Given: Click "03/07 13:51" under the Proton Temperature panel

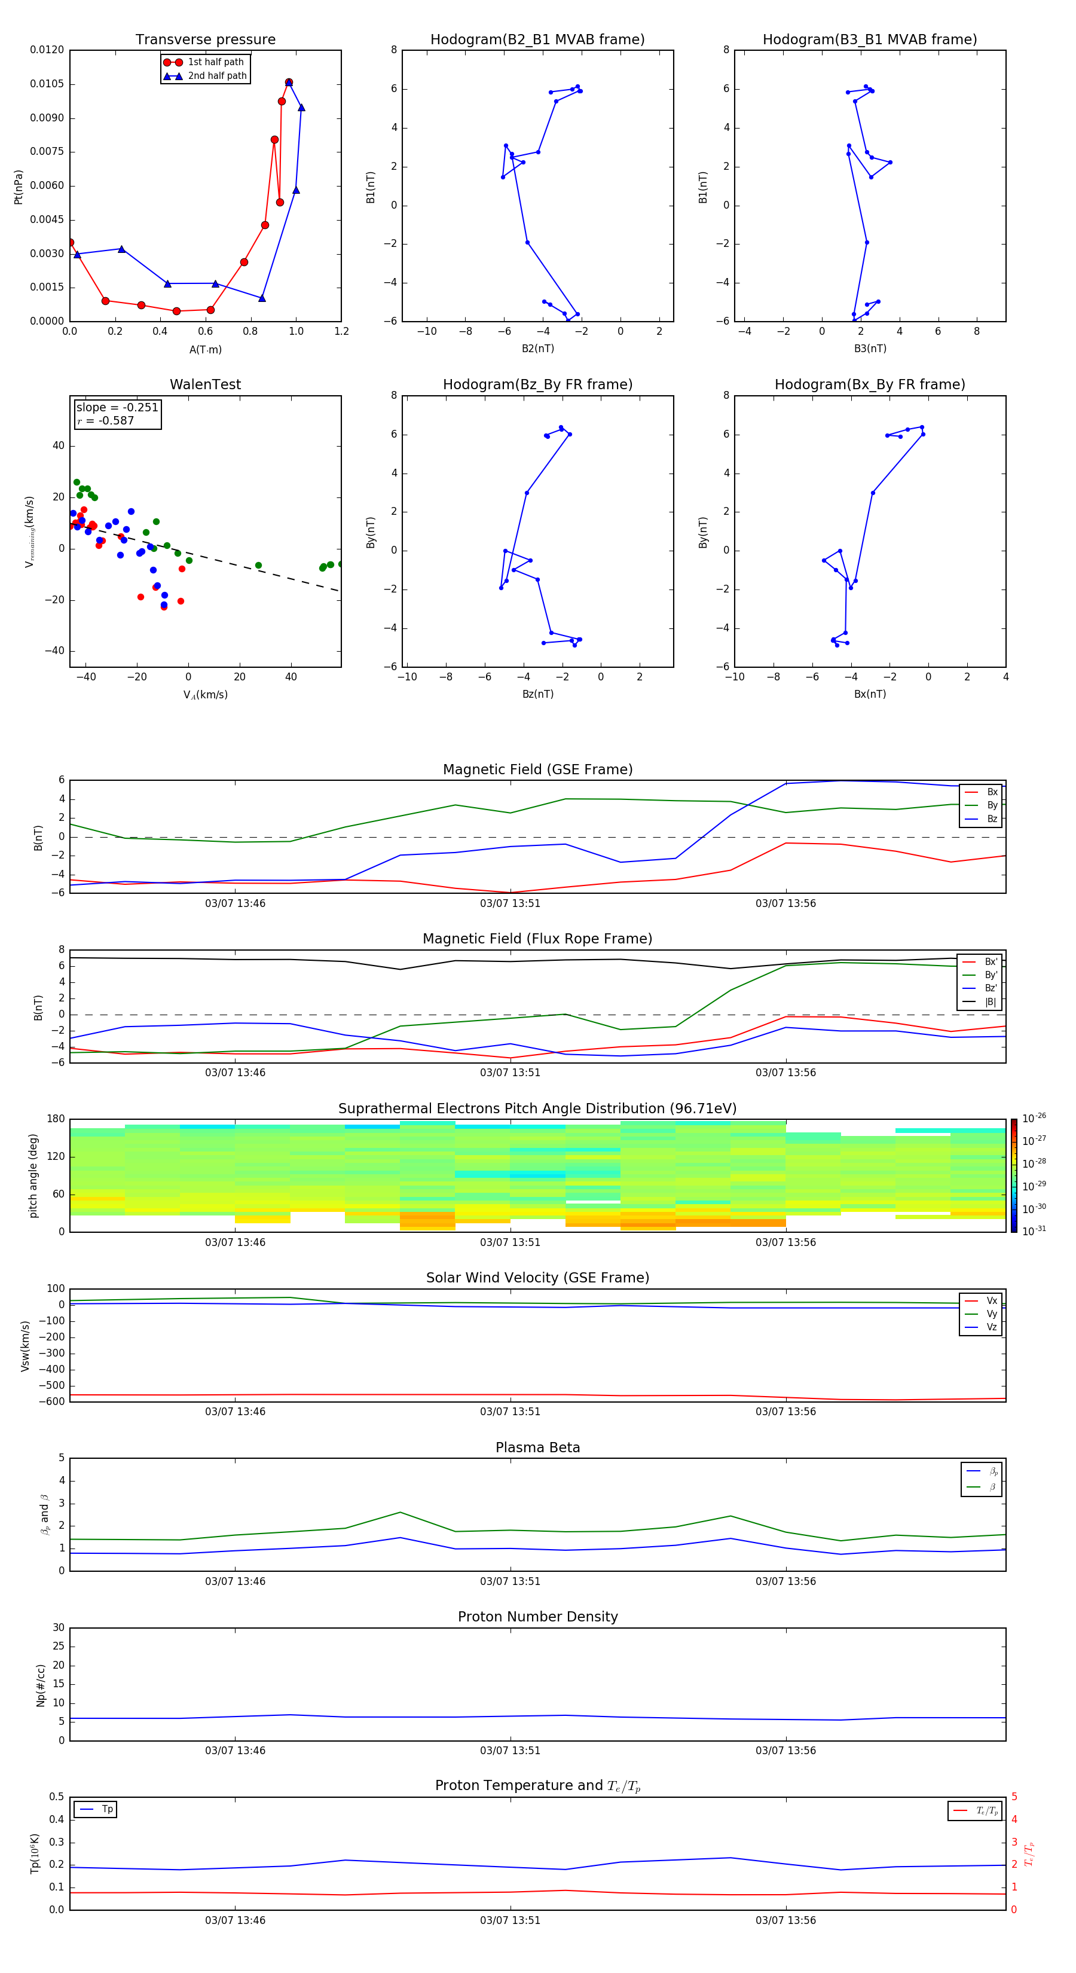Looking at the screenshot, I should click(510, 1920).
